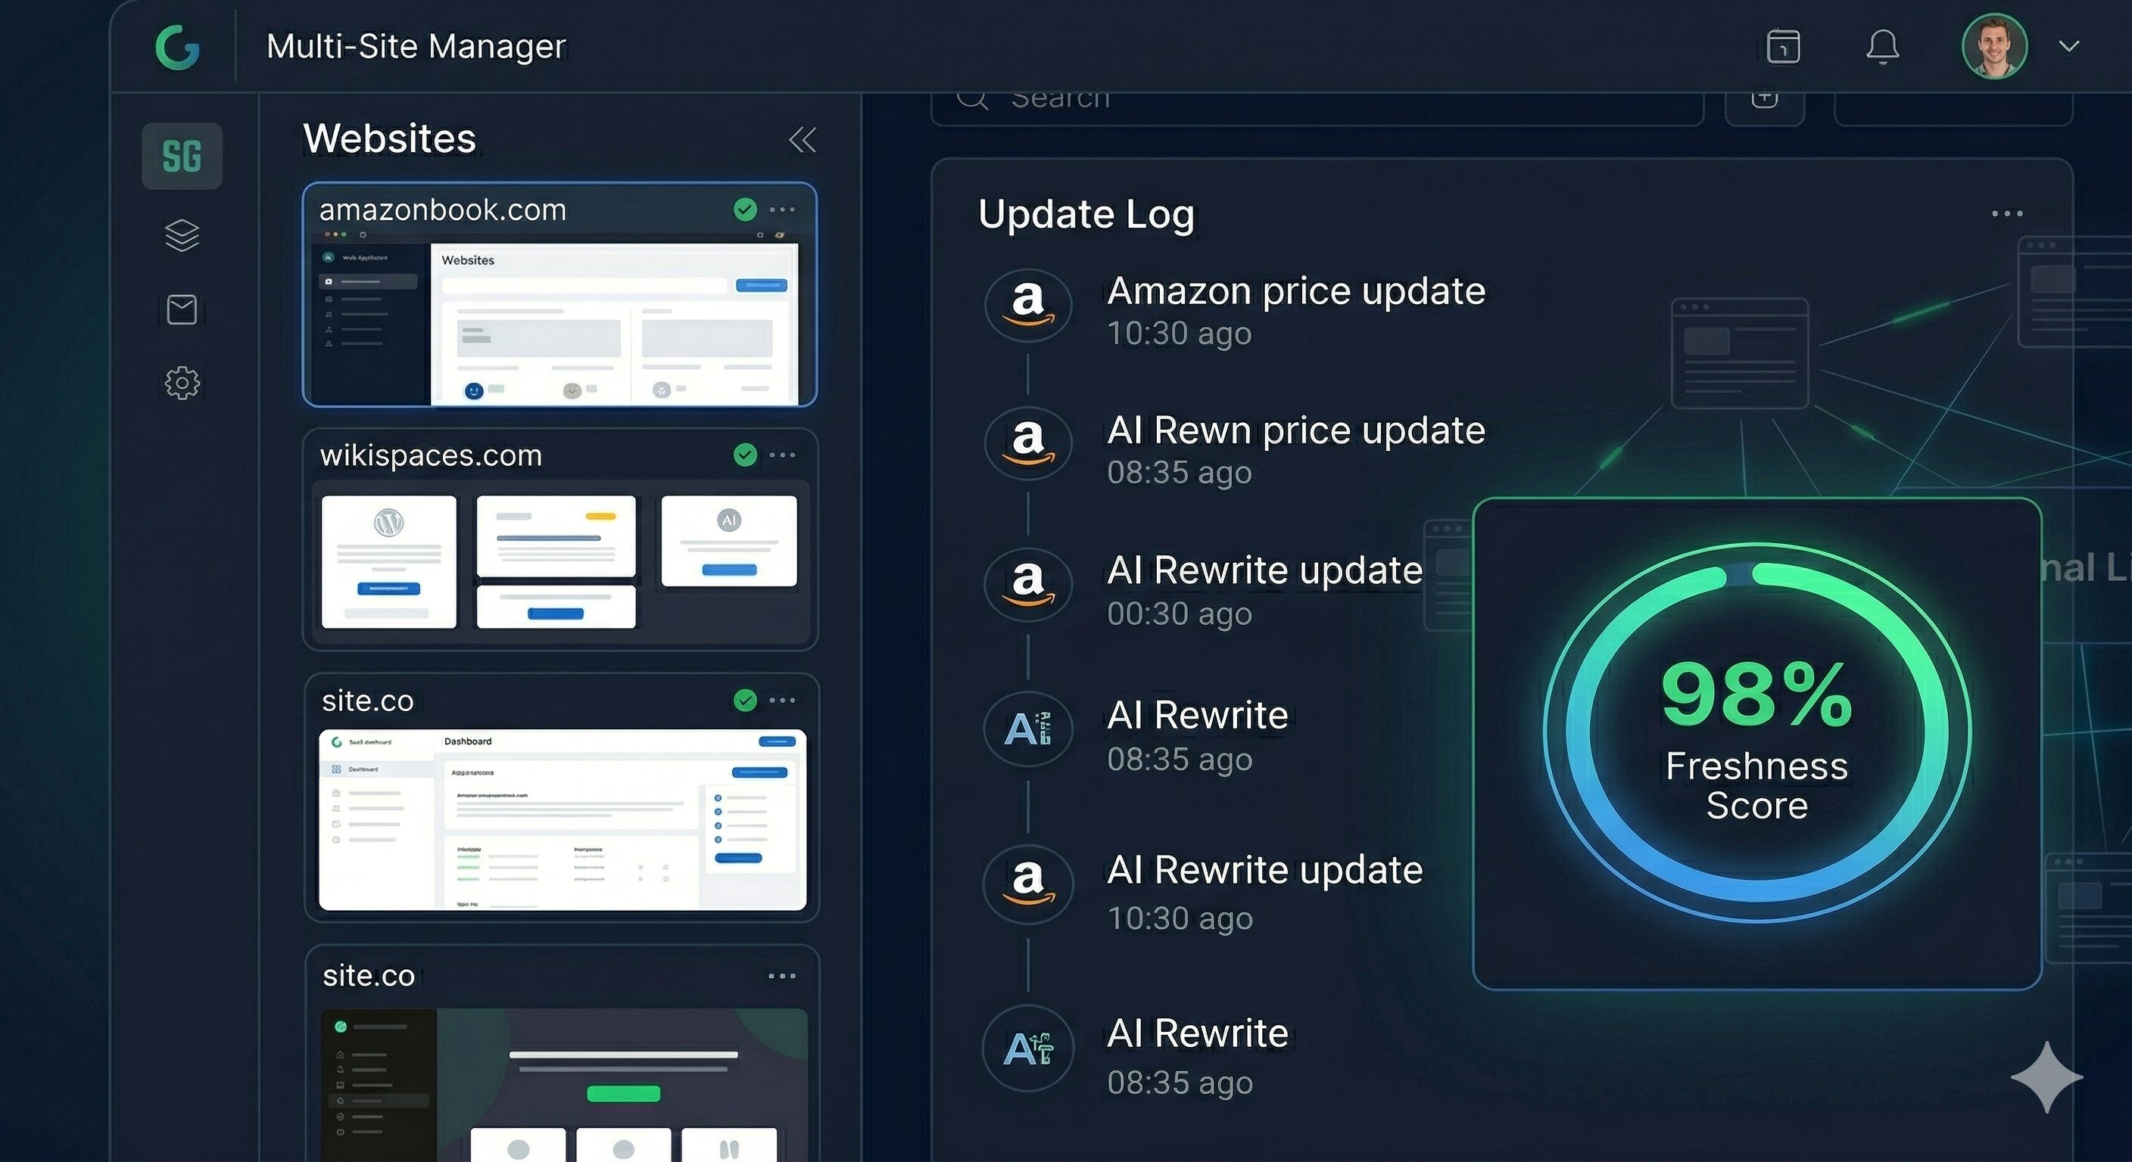Image resolution: width=2132 pixels, height=1162 pixels.
Task: Select the wikispaces.com WordPress thumbnail
Action: coord(389,561)
